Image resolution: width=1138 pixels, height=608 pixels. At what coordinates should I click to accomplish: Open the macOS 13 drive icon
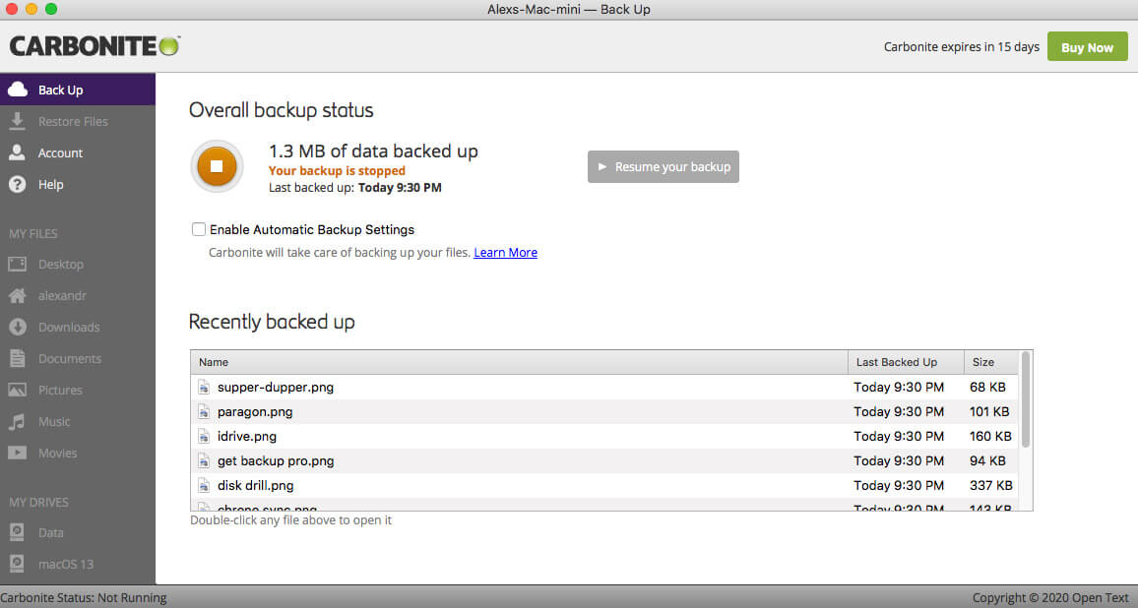(x=17, y=565)
